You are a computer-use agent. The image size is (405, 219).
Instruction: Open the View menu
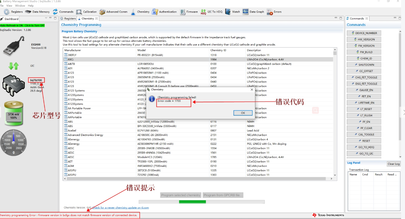point(9,5)
